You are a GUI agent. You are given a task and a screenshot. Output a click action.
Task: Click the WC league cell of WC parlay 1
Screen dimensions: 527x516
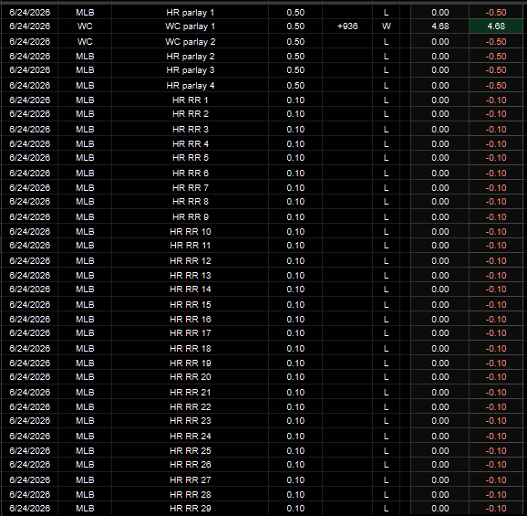pyautogui.click(x=85, y=26)
